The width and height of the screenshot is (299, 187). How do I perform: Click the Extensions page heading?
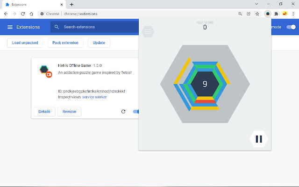28,27
